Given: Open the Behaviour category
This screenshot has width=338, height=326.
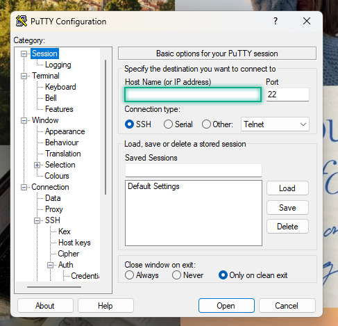Looking at the screenshot, I should 62,142.
